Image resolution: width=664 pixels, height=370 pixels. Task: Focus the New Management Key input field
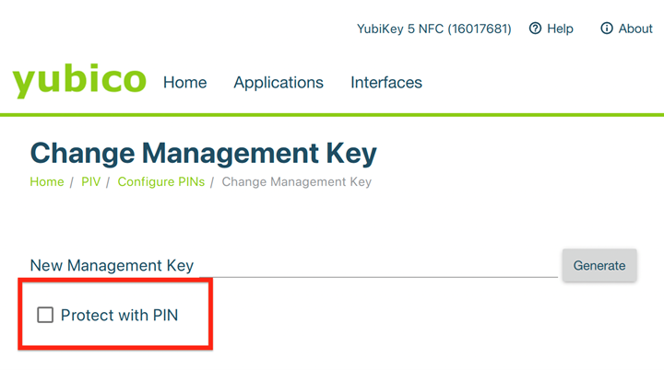coord(378,265)
